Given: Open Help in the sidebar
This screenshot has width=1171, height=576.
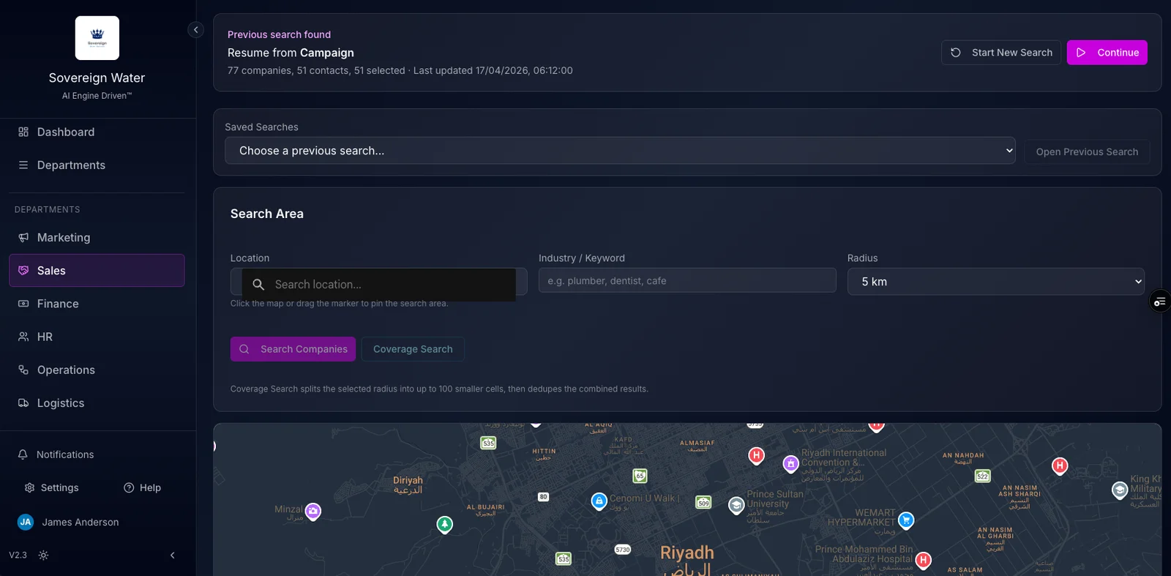Looking at the screenshot, I should click(142, 488).
